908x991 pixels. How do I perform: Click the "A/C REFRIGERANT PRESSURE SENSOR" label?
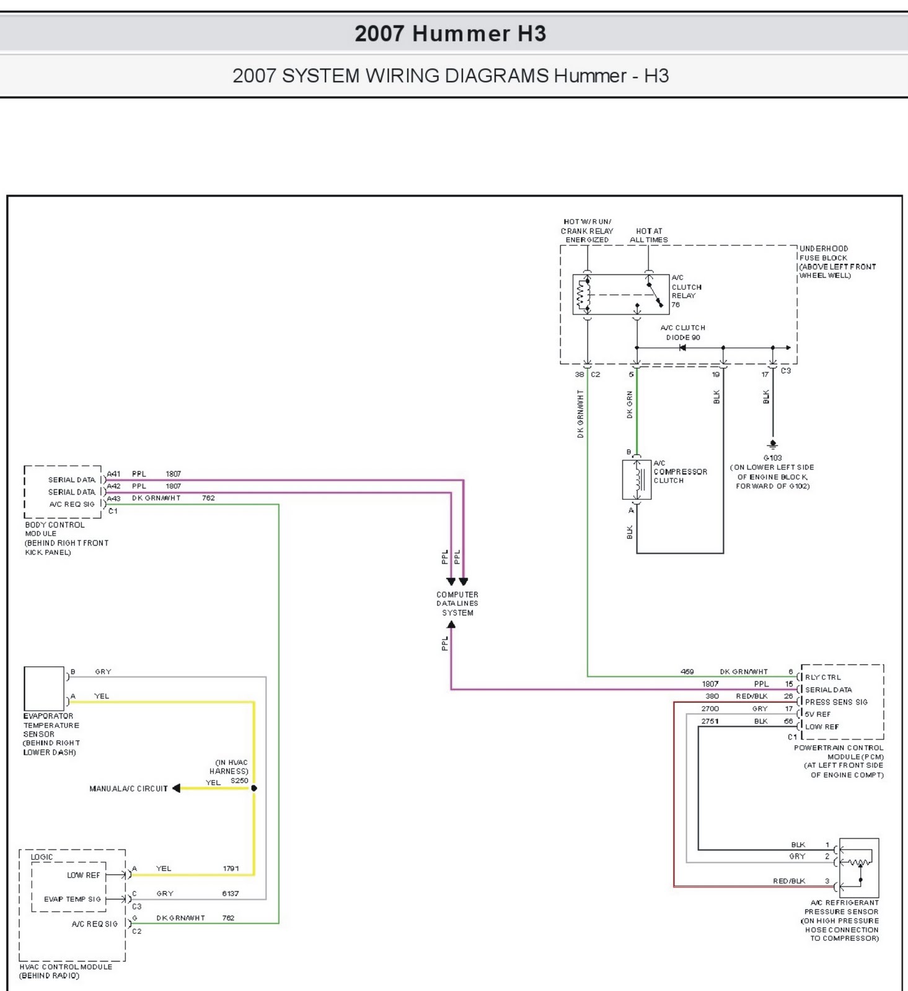click(x=842, y=907)
